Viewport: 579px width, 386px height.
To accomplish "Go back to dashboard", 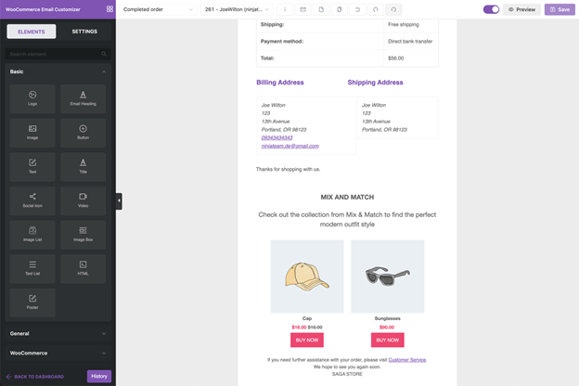I will point(35,377).
